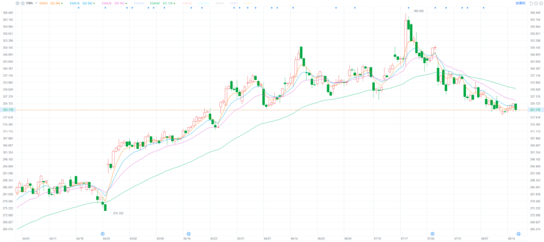Click the event marker icon near 07/24

pos(433,234)
